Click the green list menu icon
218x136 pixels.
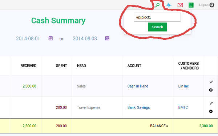[x=191, y=5]
